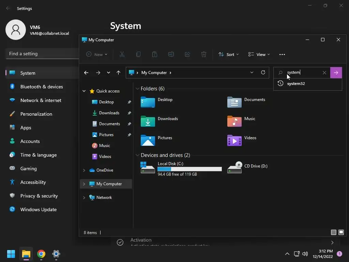Select Personalization in Settings sidebar

42,114
